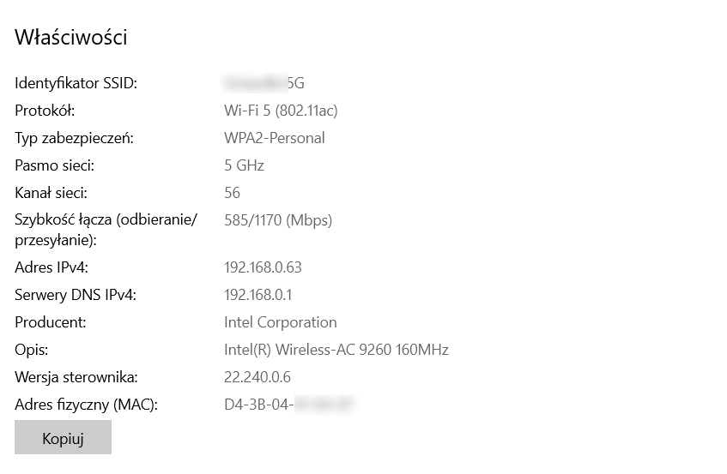Select the blurred SSID value ending in 5G
This screenshot has width=727, height=474.
click(x=264, y=83)
